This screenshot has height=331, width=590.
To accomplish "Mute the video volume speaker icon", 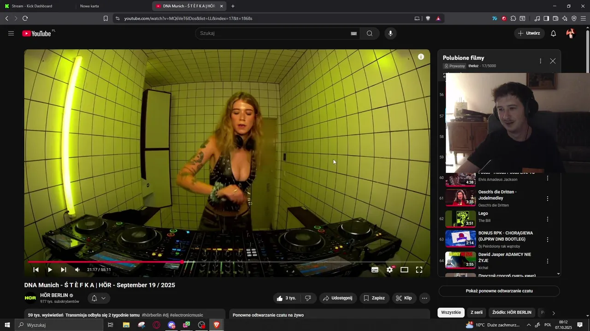I will (x=77, y=270).
